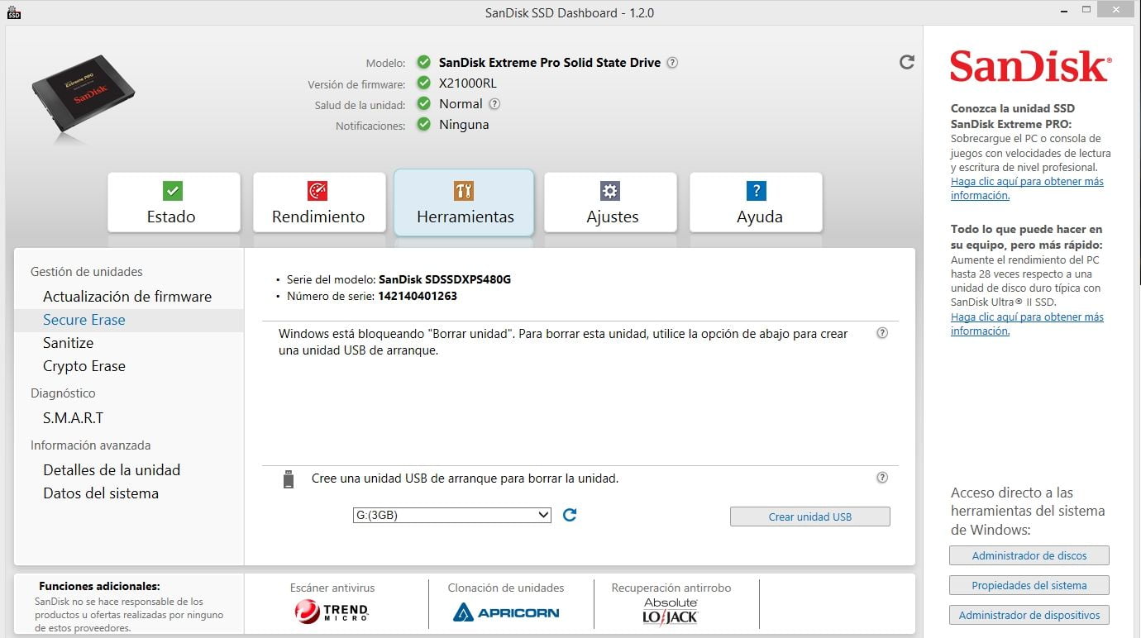
Task: Click Crear unidad USB button
Action: [810, 517]
